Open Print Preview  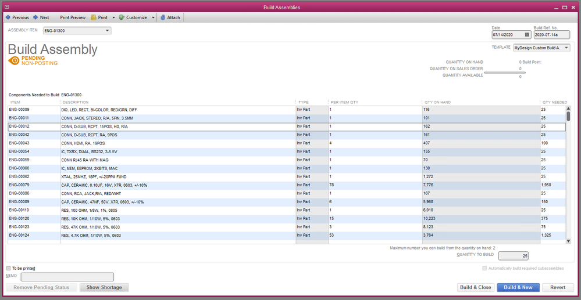pos(73,17)
